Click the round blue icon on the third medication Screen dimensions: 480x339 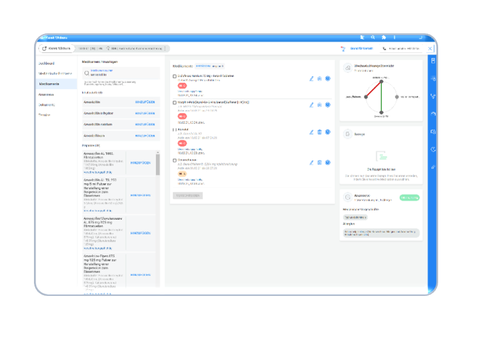click(x=328, y=132)
